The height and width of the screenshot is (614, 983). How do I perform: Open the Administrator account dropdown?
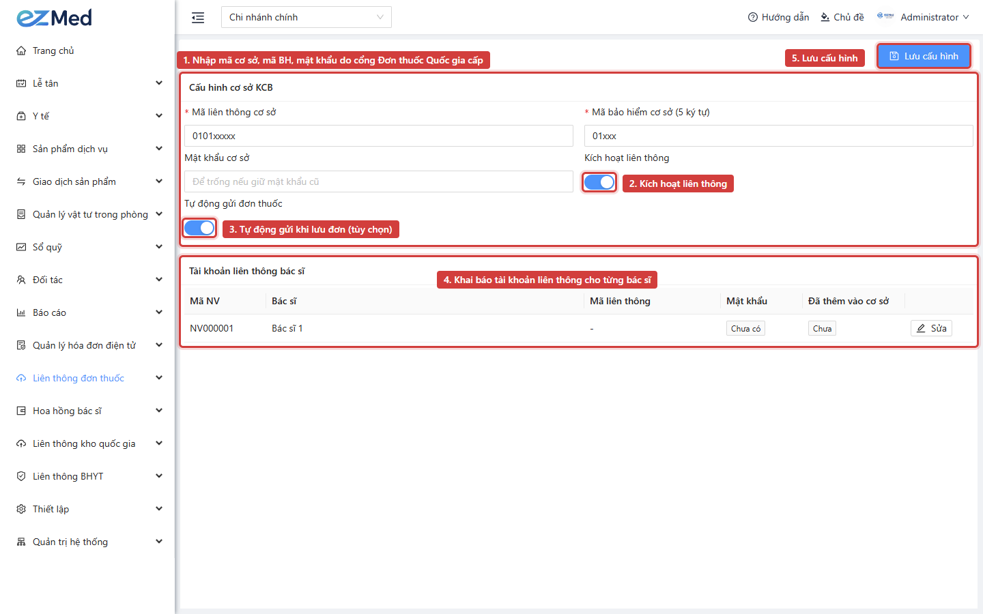923,17
